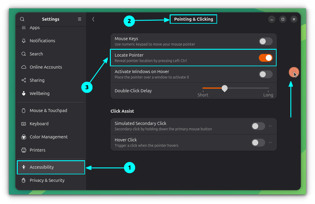
Task: Open the Apps settings panel
Action: pos(35,28)
